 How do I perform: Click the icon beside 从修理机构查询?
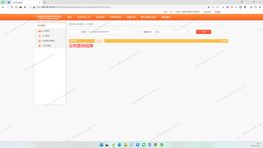(39, 41)
